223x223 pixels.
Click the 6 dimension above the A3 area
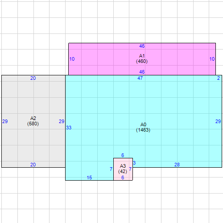123,155
